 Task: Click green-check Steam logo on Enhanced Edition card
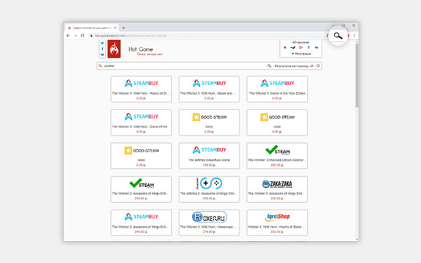(278, 151)
